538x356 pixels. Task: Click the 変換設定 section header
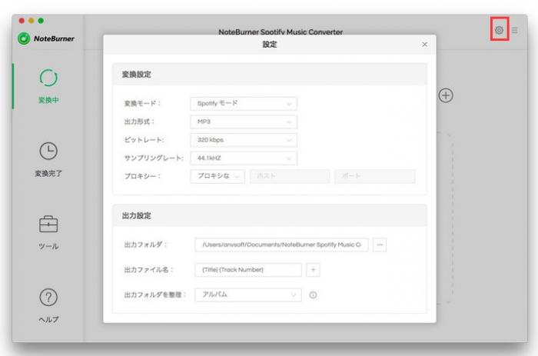[270, 74]
